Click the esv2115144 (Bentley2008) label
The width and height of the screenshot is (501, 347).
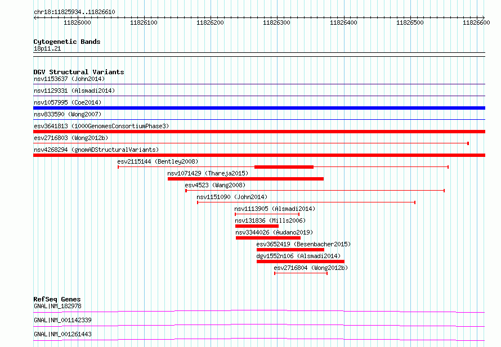point(158,161)
